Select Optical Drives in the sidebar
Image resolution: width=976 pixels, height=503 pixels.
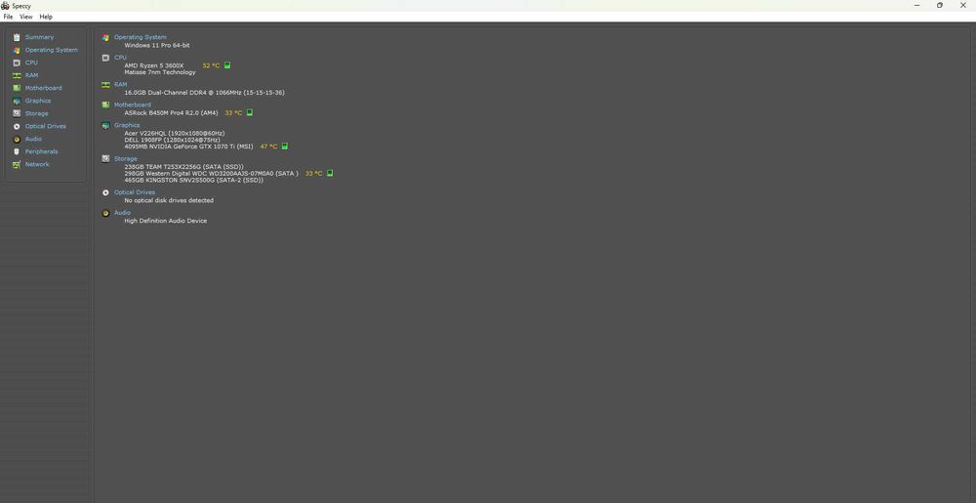tap(46, 126)
